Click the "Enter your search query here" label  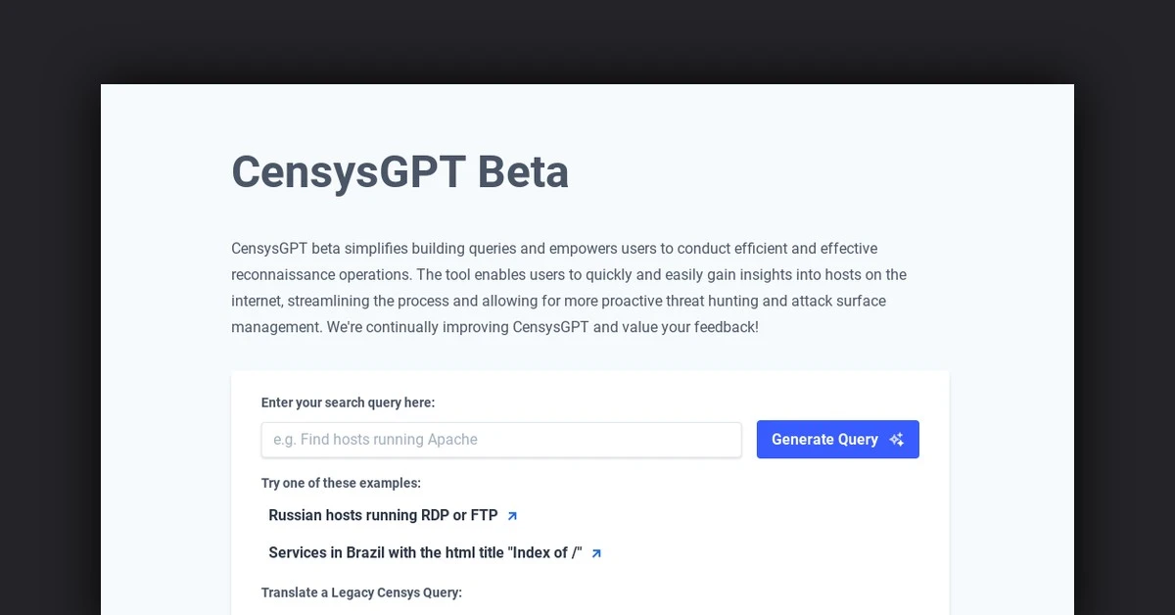348,402
